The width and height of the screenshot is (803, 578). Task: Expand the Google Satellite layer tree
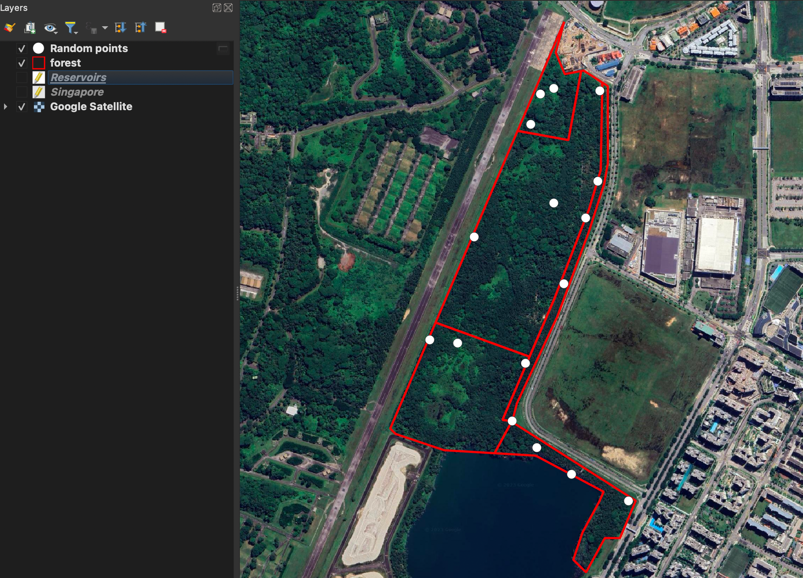point(5,107)
